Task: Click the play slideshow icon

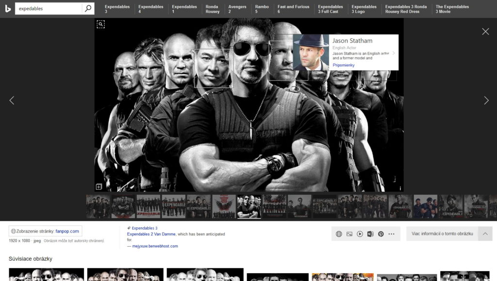Action: click(x=360, y=234)
